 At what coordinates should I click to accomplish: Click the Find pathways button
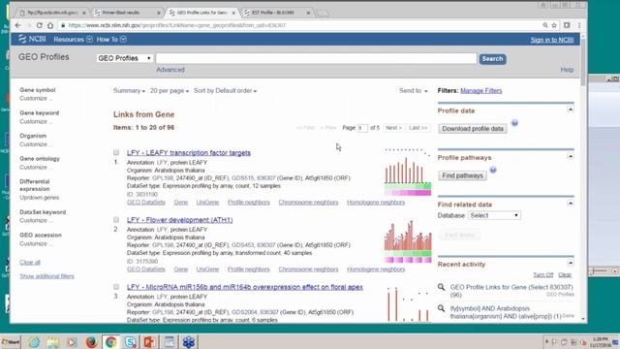click(x=462, y=175)
